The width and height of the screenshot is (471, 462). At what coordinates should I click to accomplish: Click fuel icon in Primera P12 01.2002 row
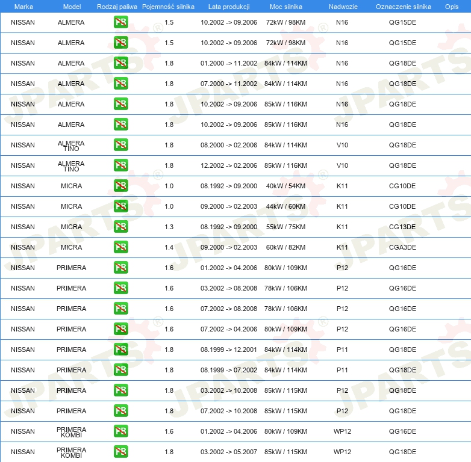120,267
